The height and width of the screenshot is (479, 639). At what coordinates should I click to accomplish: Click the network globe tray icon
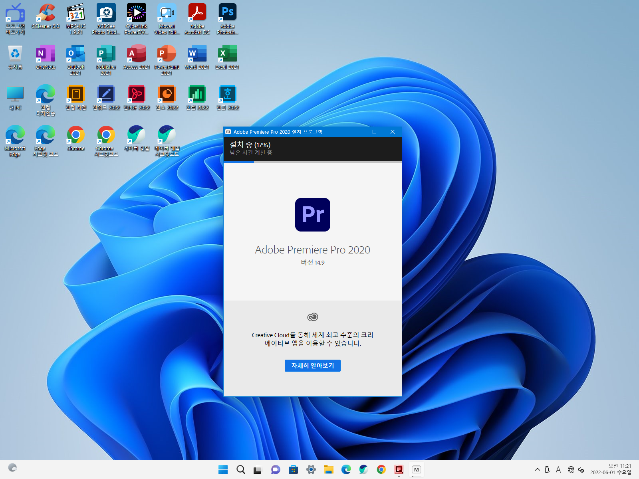571,470
